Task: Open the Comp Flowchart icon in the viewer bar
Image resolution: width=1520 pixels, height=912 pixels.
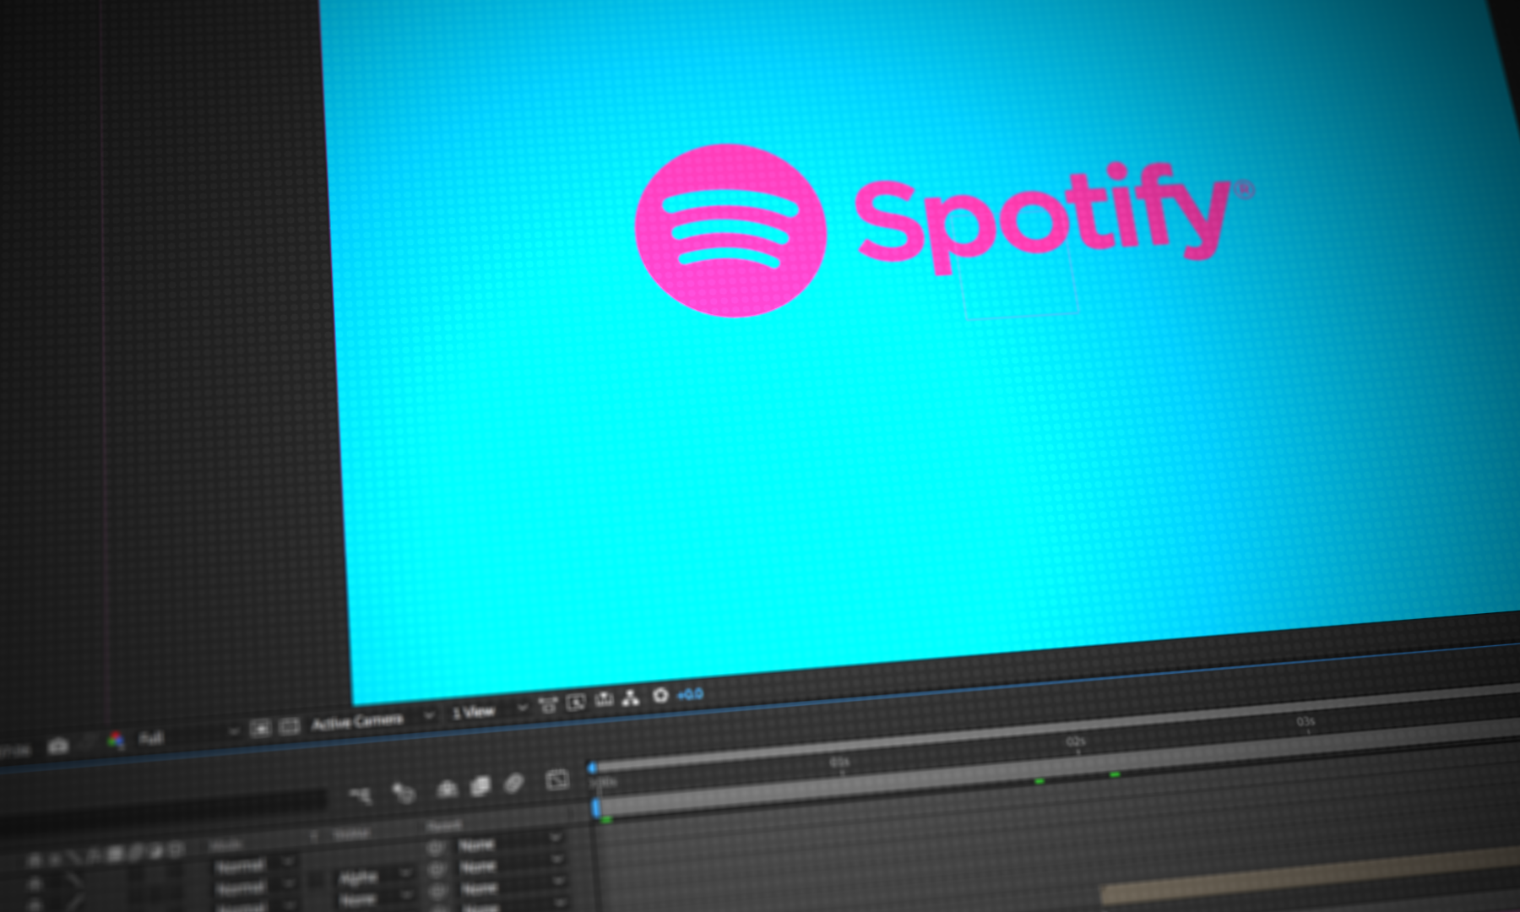Action: (631, 698)
